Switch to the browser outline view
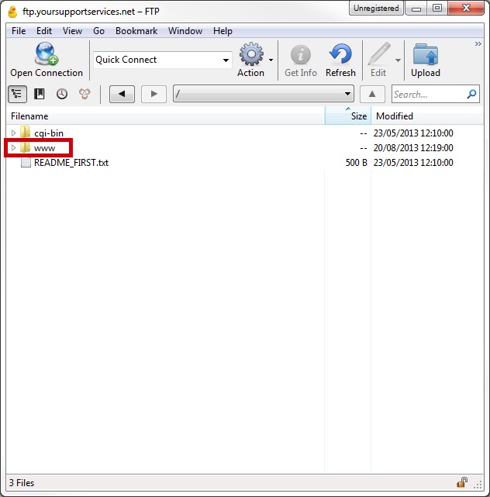 pos(17,94)
